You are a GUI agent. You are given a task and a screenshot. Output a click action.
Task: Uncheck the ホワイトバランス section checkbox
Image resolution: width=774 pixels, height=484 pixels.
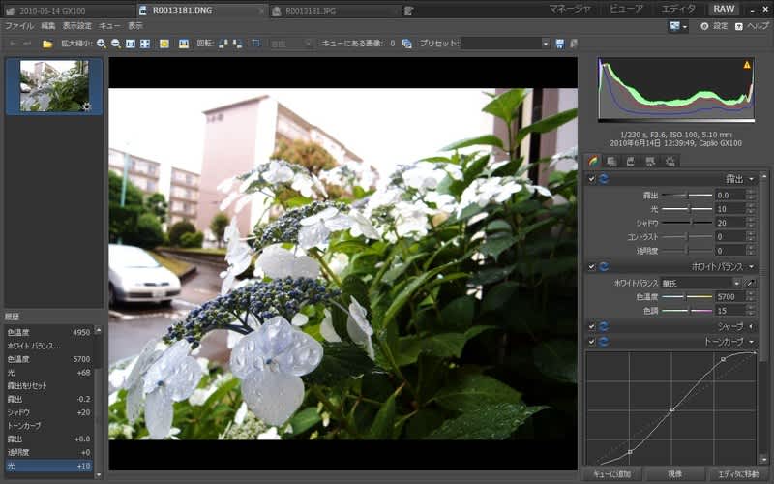[x=591, y=267]
